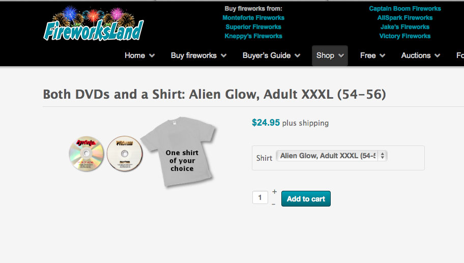Open the Free menu

(372, 55)
